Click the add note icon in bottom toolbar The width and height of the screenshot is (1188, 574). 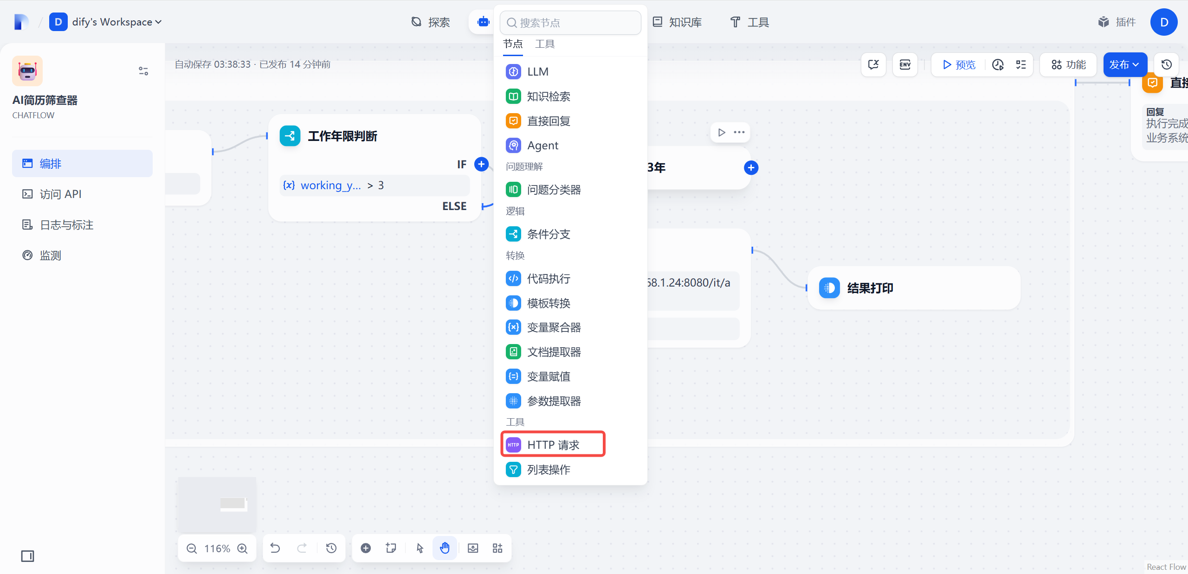(x=391, y=548)
